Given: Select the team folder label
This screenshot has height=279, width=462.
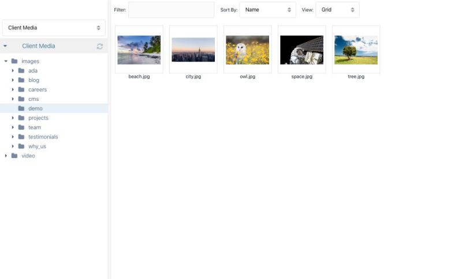Looking at the screenshot, I should (x=35, y=127).
